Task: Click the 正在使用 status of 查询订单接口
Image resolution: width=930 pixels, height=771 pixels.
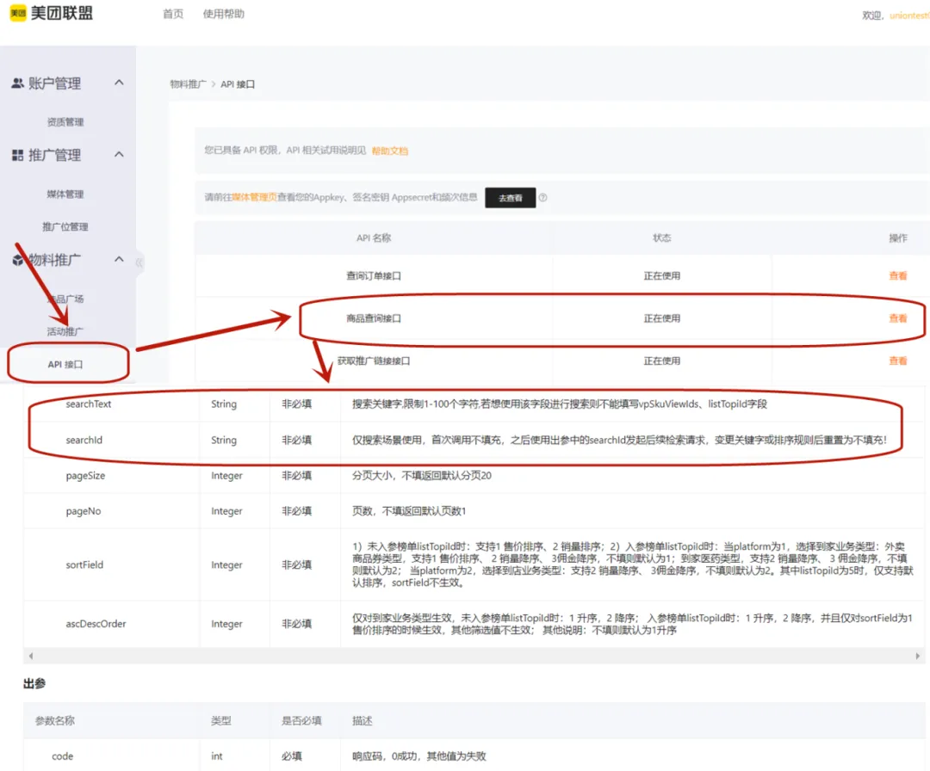Action: (662, 276)
